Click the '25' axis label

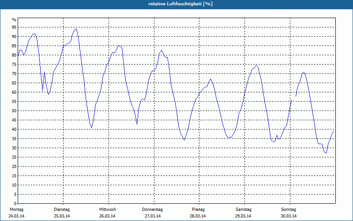pyautogui.click(x=14, y=157)
